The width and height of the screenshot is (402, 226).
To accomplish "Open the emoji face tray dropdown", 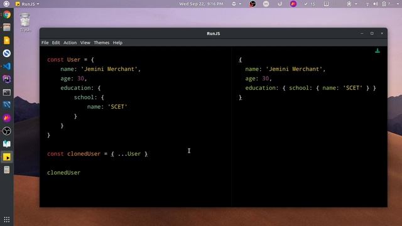I will [x=236, y=4].
